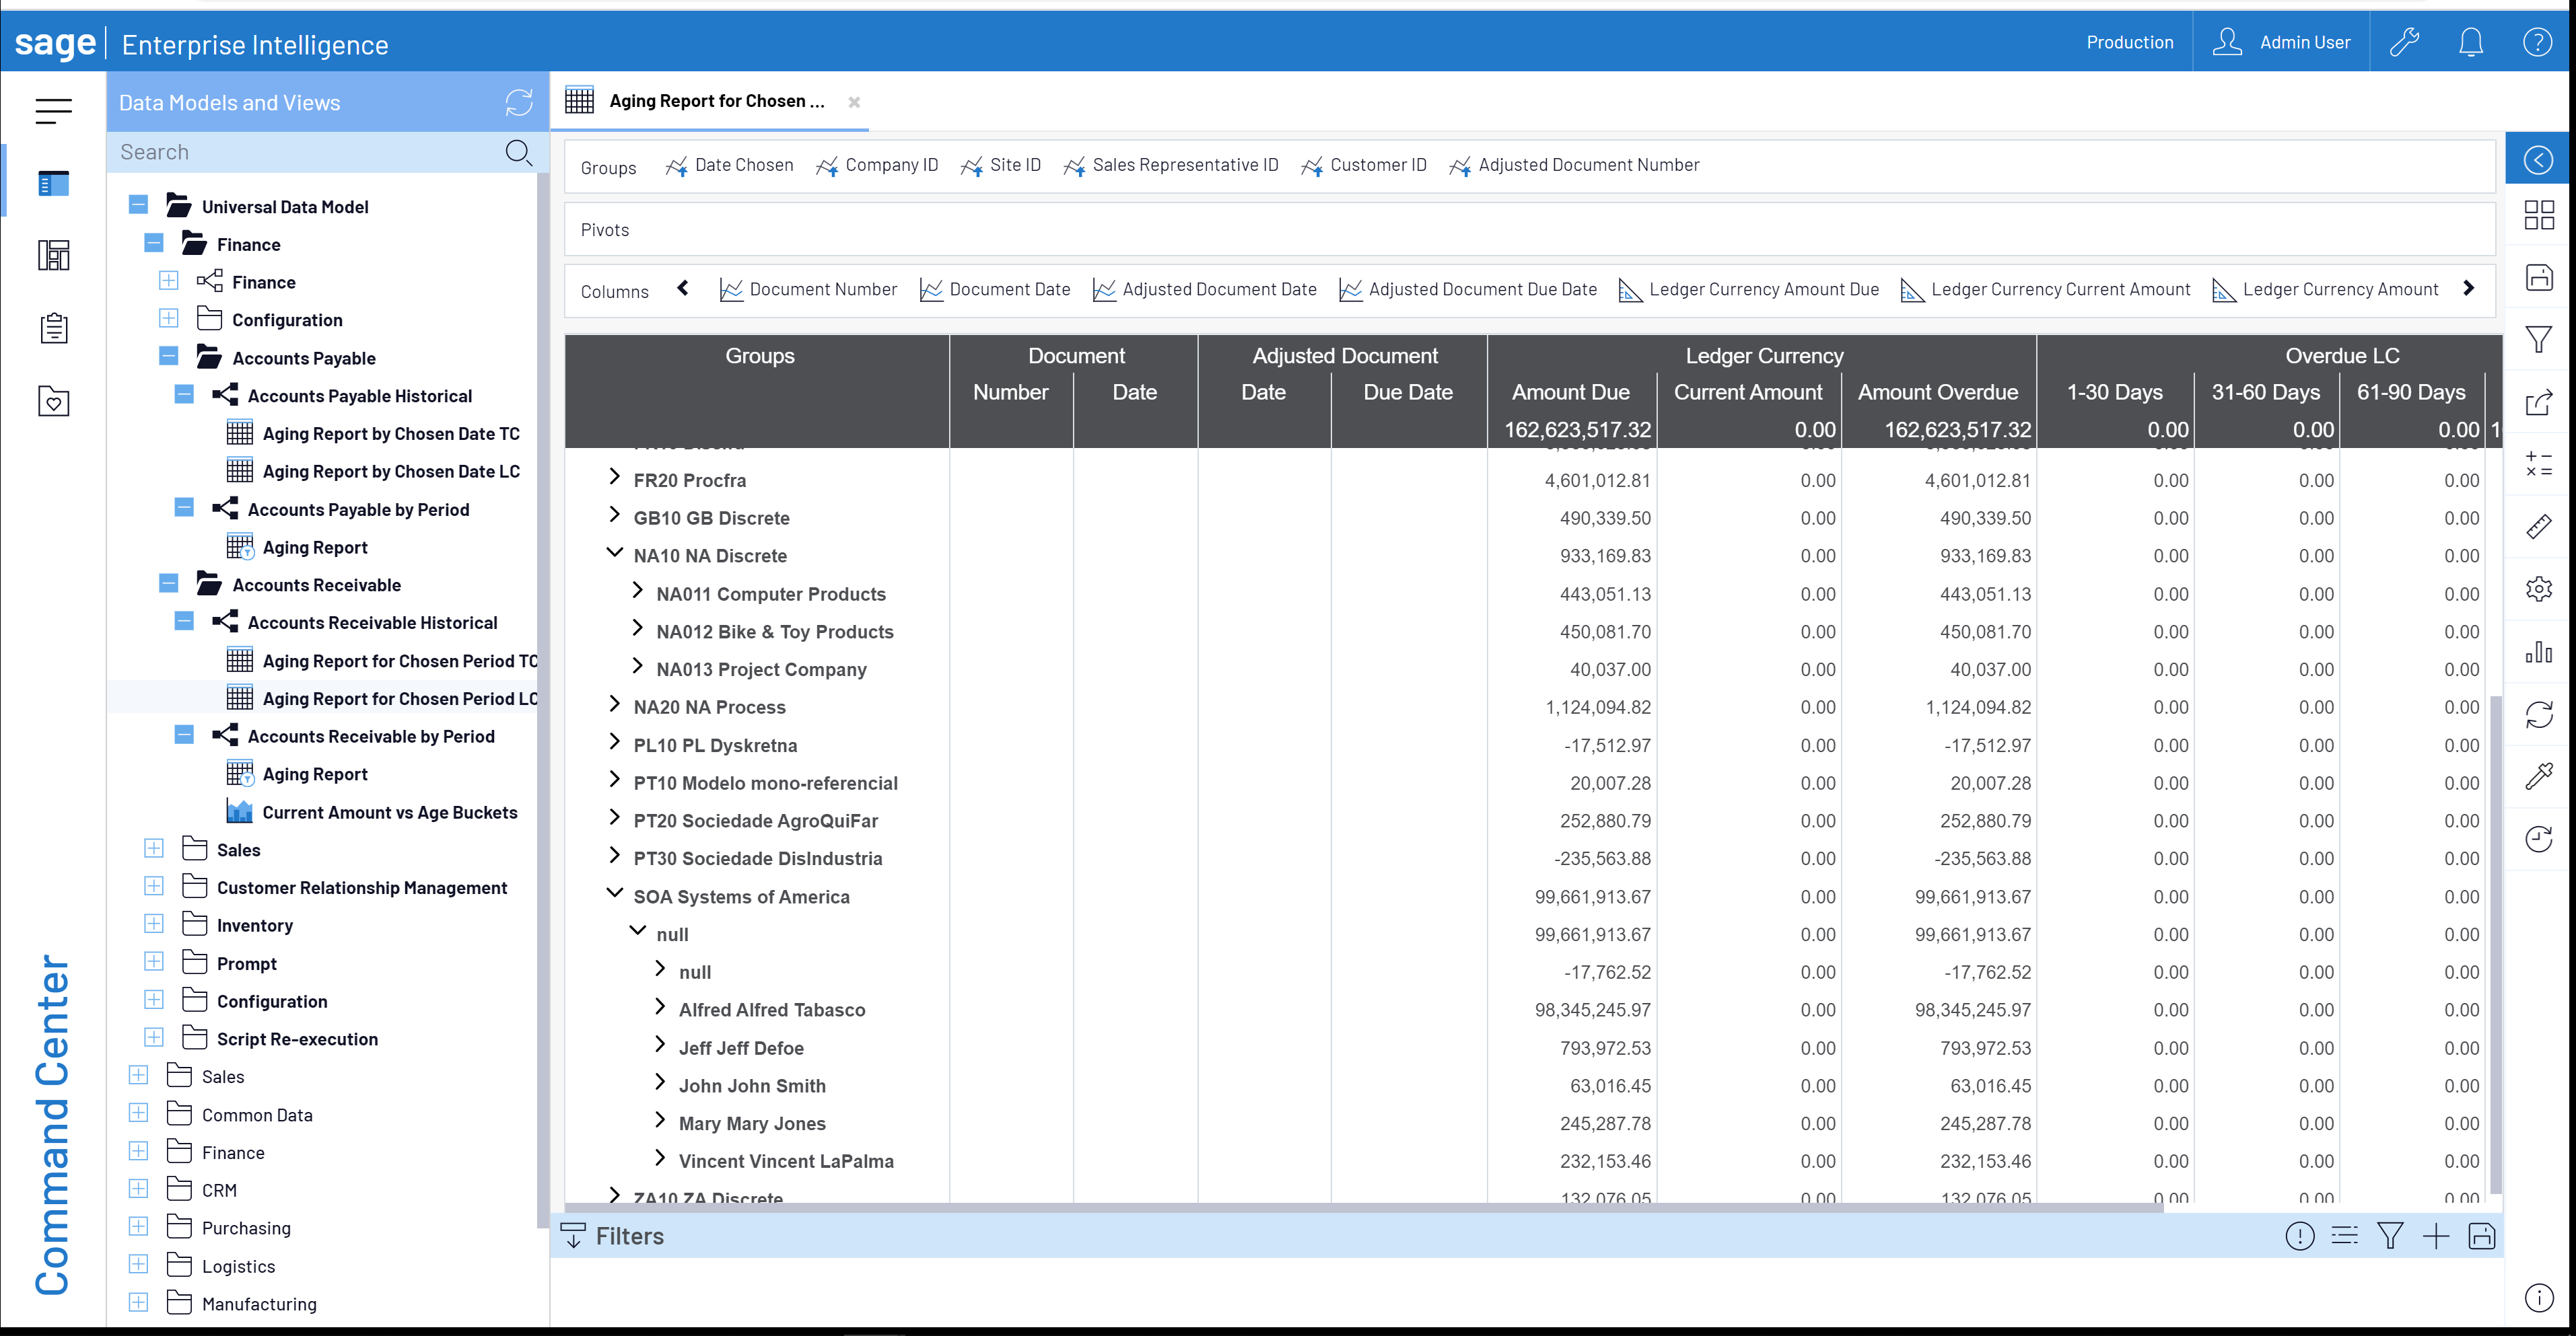Screen dimensions: 2576x1336
Task: Open the filter icon in right sidebar
Action: coord(2539,339)
